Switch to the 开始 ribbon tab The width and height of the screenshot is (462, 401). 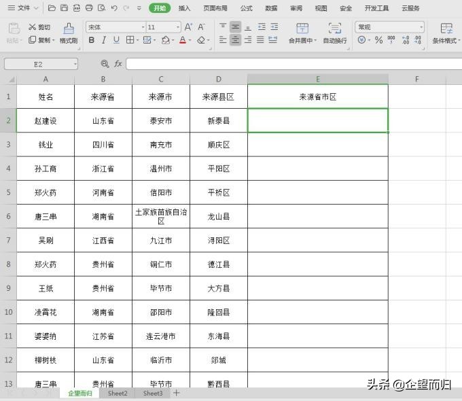[160, 8]
